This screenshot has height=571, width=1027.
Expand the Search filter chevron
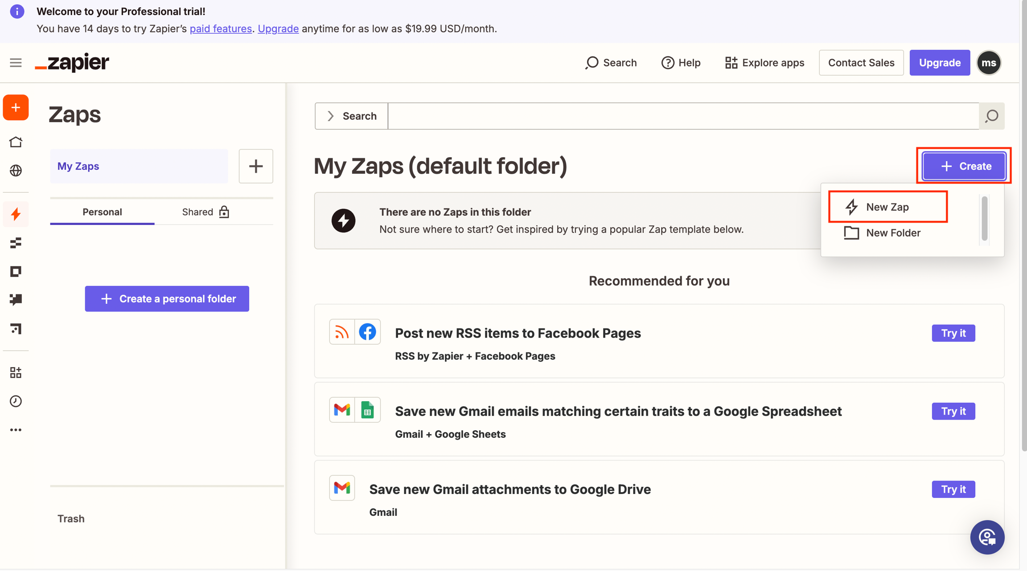(330, 116)
